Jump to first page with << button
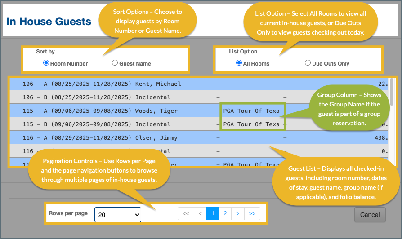This screenshot has width=402, height=239. coord(186,214)
